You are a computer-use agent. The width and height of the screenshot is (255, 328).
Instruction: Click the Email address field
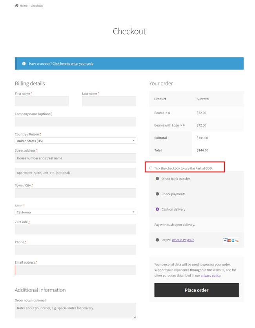pos(75,270)
